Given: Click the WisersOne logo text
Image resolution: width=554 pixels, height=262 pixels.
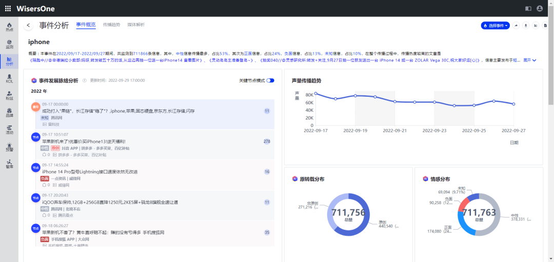Looking at the screenshot, I should click(x=36, y=9).
